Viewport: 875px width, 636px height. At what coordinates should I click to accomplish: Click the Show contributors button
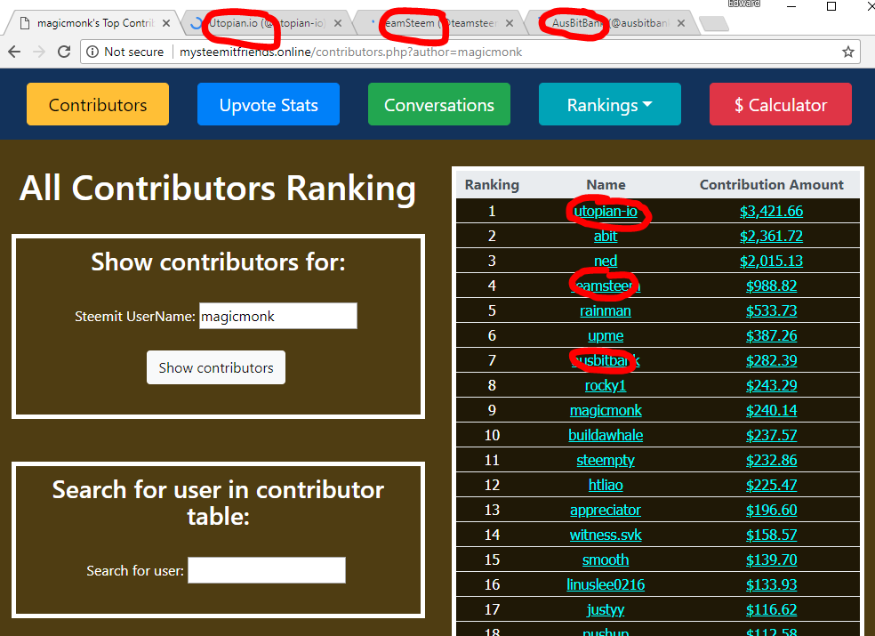coord(216,367)
